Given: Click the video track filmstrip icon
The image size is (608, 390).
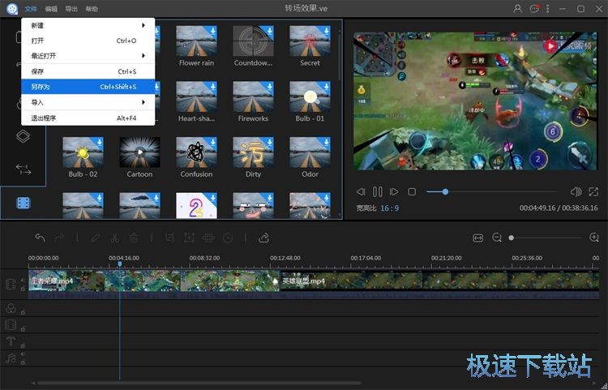Looking at the screenshot, I should tap(11, 284).
